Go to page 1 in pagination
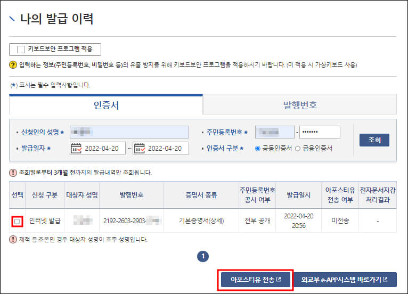 (x=203, y=257)
